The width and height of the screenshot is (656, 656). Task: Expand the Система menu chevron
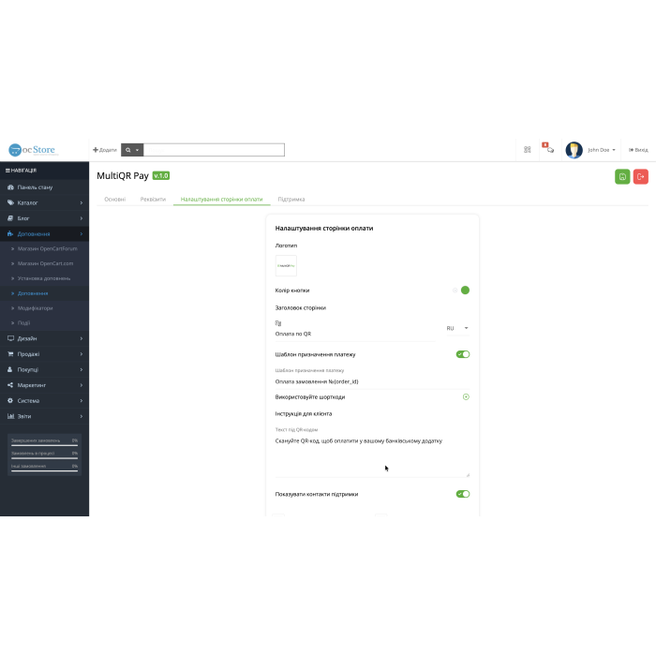(82, 400)
